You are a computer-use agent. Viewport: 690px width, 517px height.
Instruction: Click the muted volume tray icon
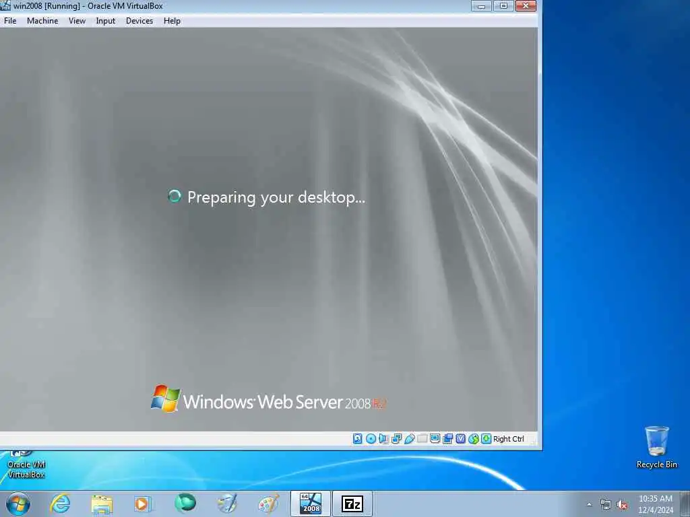[x=622, y=504]
